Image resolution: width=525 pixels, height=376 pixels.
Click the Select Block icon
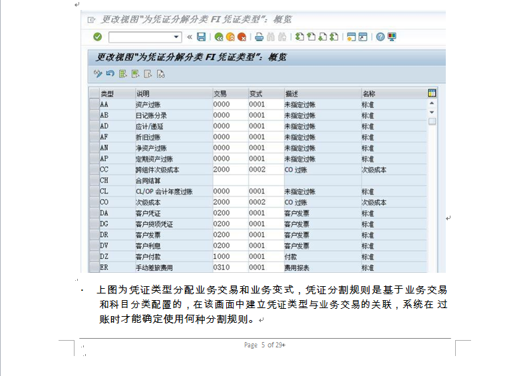coord(135,74)
